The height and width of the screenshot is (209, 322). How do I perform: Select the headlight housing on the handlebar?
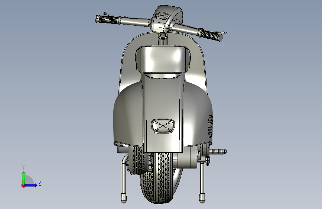pyautogui.click(x=166, y=19)
